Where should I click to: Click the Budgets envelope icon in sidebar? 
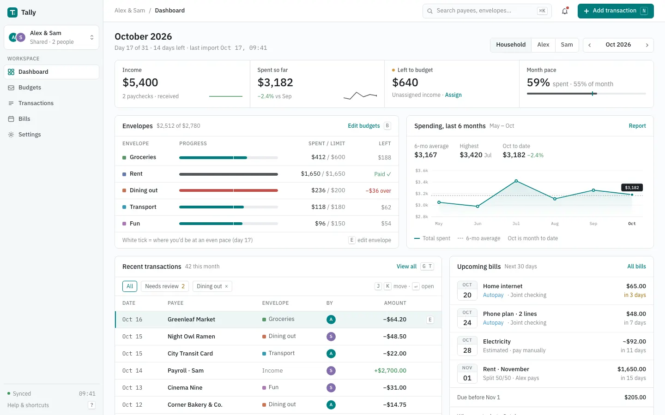coord(11,88)
